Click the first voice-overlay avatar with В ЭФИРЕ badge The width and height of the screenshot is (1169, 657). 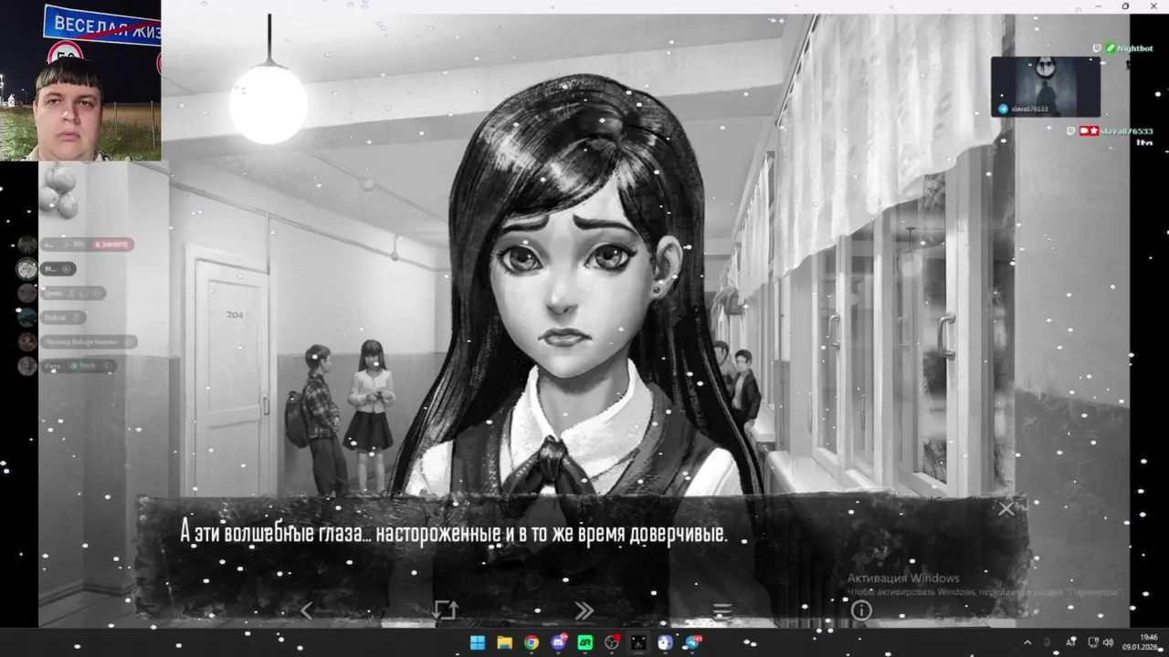point(27,245)
